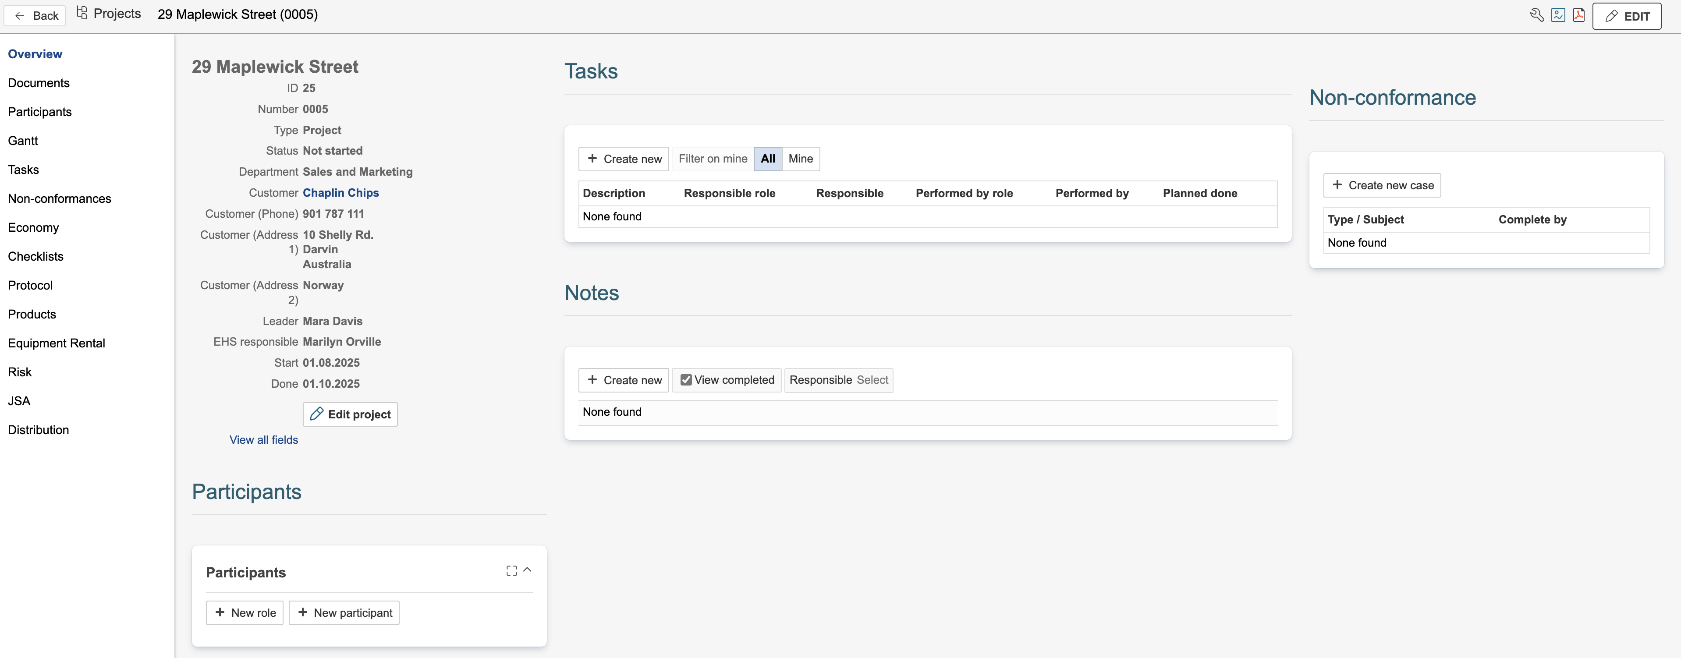Open the Chaplin Chips customer link
This screenshot has width=1681, height=658.
click(x=340, y=192)
